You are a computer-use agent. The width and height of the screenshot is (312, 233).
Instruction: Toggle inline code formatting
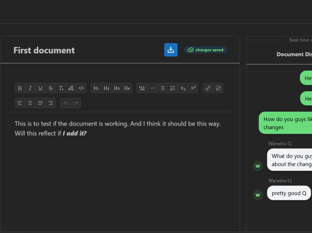pyautogui.click(x=81, y=88)
